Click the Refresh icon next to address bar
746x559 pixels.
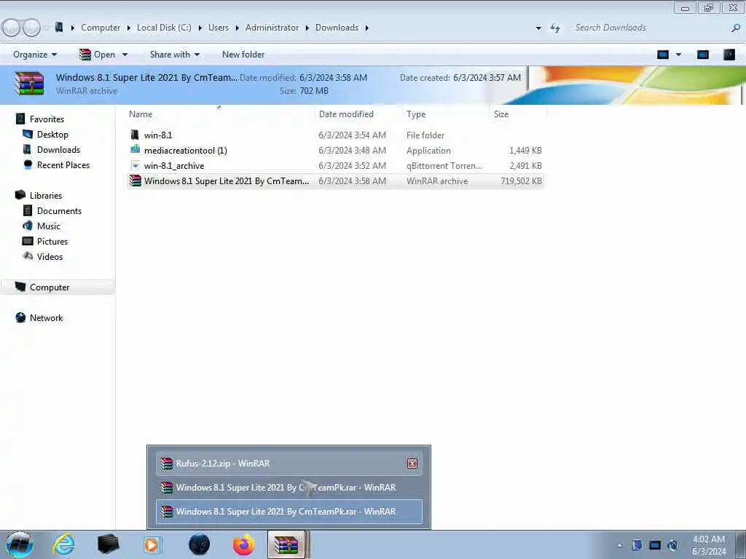[555, 28]
